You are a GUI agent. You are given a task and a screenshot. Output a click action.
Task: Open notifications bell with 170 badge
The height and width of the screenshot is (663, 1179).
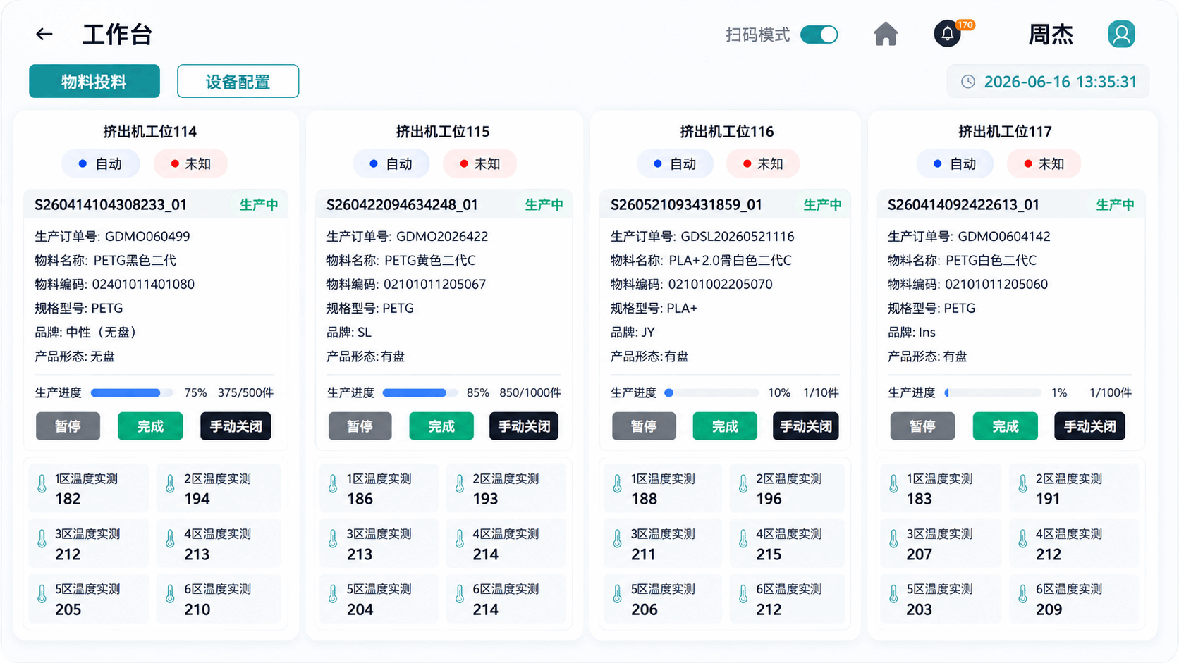pos(947,34)
